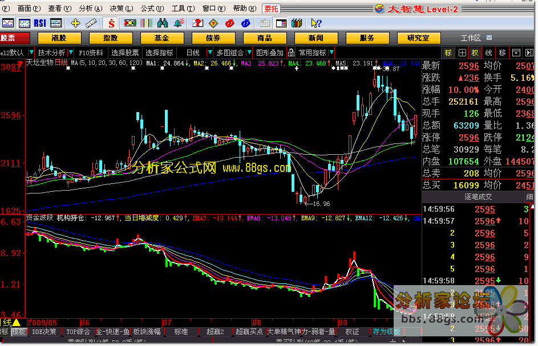Click the yellow diamond arrow icon
Image resolution: width=538 pixels, height=346 pixels.
point(213,23)
